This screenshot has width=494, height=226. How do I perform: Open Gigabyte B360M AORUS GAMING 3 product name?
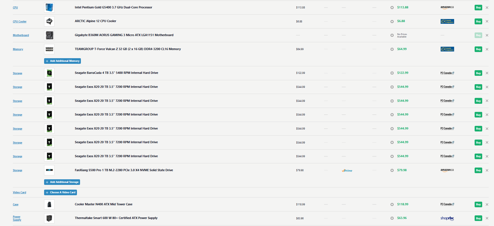click(x=124, y=35)
